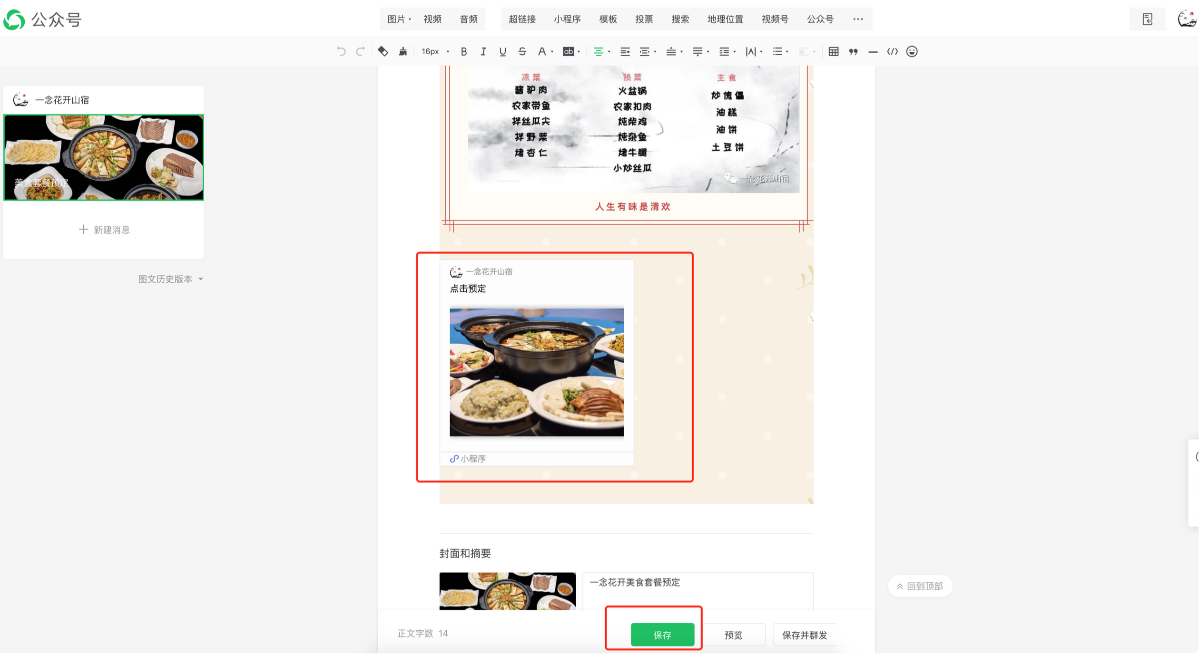Click the green center alignment icon
This screenshot has width=1199, height=655.
pos(599,51)
